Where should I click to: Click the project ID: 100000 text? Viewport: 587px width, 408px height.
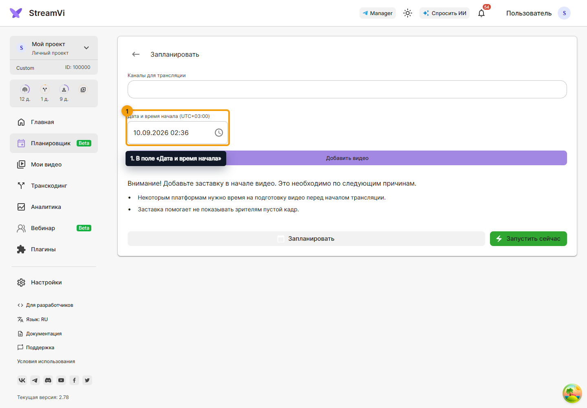(x=78, y=67)
